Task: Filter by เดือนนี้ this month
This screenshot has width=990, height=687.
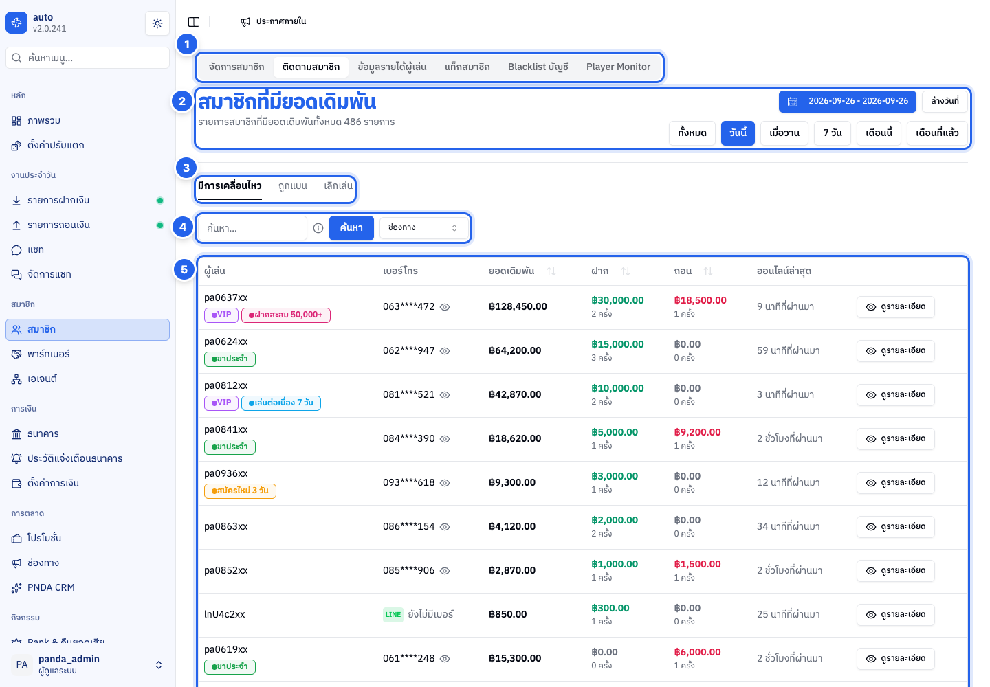Action: click(879, 133)
